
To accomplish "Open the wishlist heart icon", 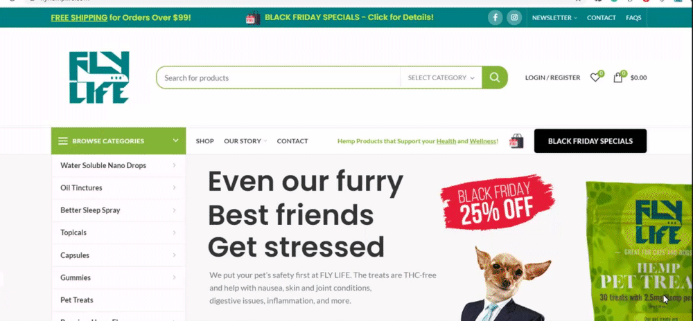I will pos(595,77).
